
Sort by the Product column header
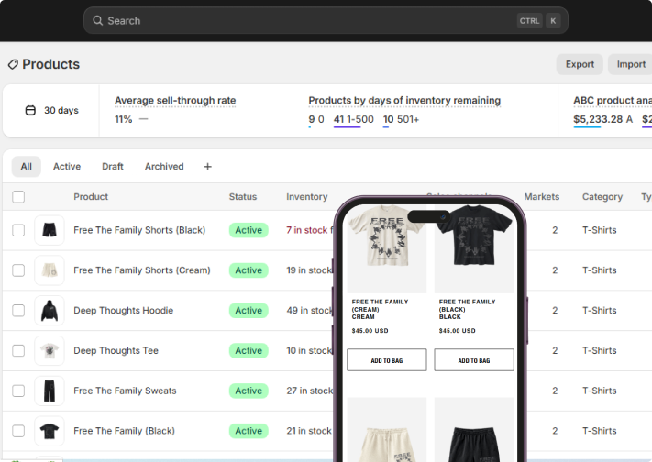[x=91, y=197]
